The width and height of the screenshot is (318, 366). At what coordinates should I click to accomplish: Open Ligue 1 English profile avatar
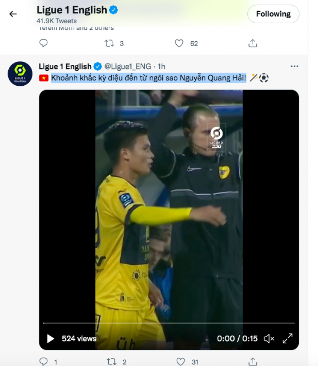click(20, 73)
